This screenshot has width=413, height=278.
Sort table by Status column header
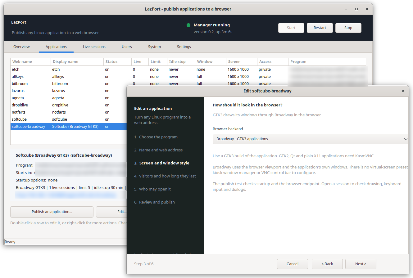point(117,62)
